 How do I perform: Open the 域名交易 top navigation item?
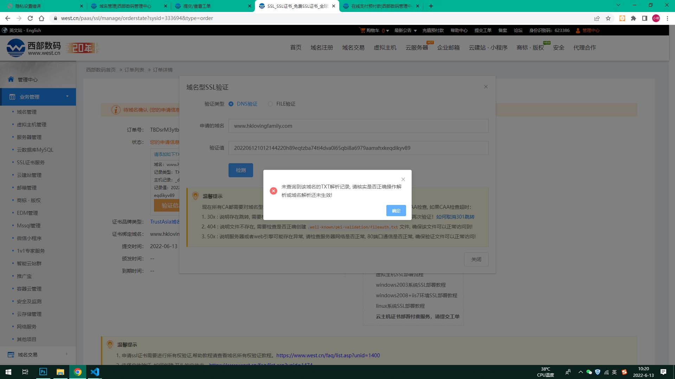[x=353, y=47]
